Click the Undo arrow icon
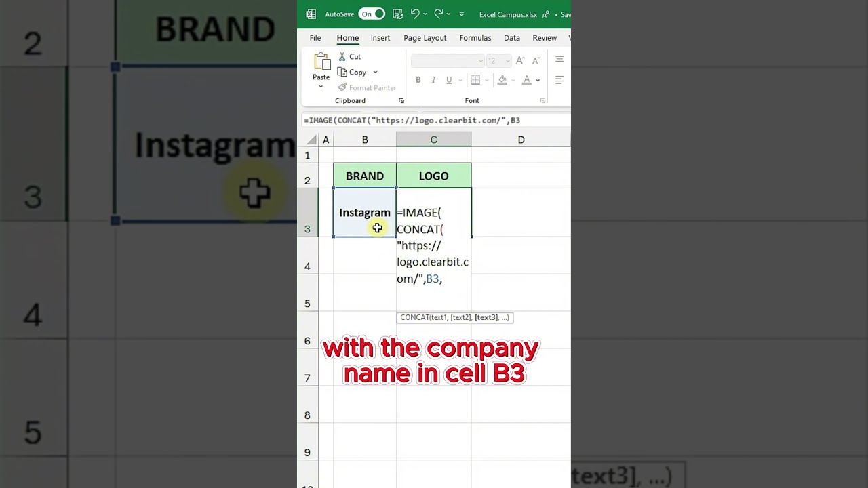 pos(415,14)
